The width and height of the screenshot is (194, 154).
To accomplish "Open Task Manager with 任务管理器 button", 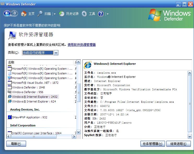I will 153,144.
